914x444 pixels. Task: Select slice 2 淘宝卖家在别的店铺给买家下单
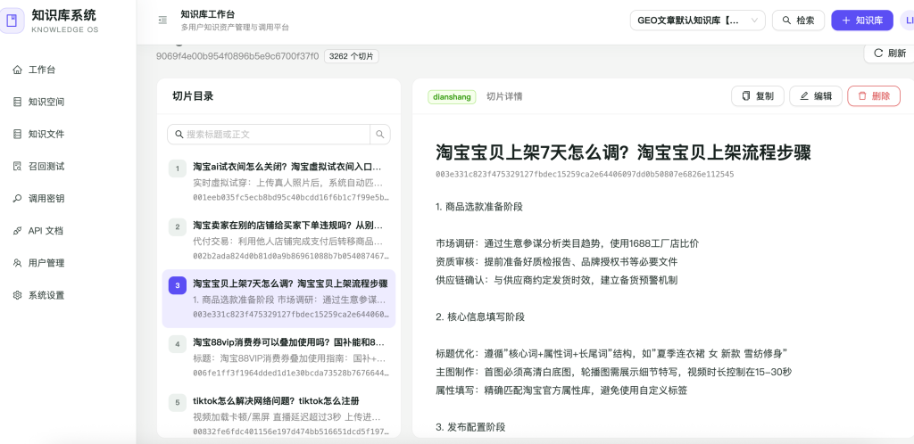click(x=278, y=241)
